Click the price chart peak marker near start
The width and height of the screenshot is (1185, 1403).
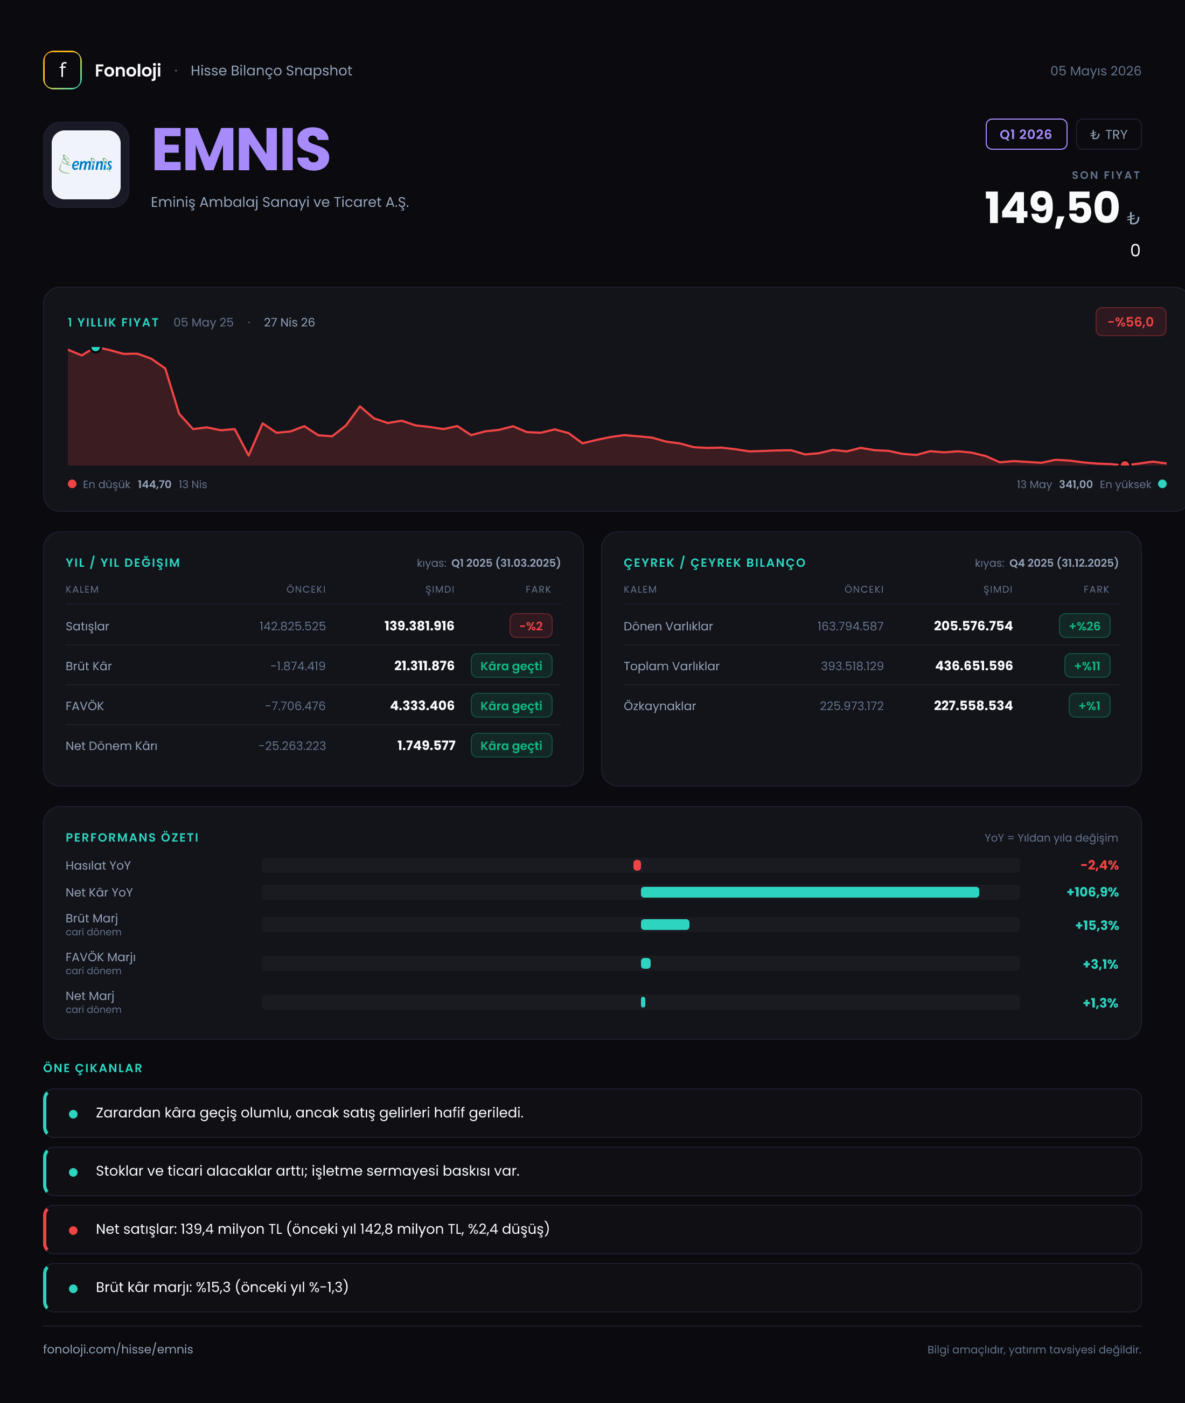pyautogui.click(x=96, y=348)
